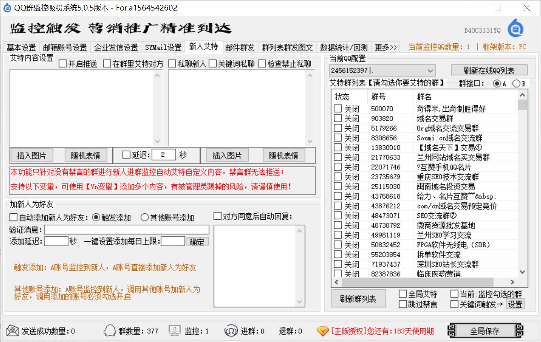This screenshot has height=342, width=541.
Task: Click the 全局保存 button
Action: 485,331
